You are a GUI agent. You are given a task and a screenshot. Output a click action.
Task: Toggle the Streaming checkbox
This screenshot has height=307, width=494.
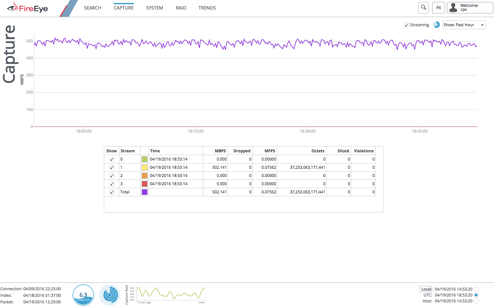407,25
